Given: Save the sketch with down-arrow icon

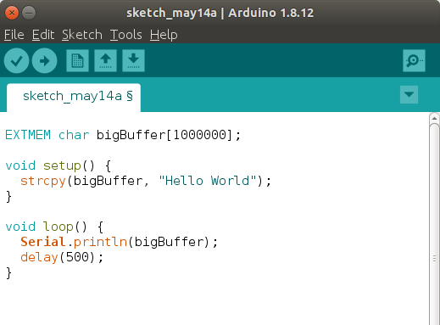Looking at the screenshot, I should tap(133, 60).
